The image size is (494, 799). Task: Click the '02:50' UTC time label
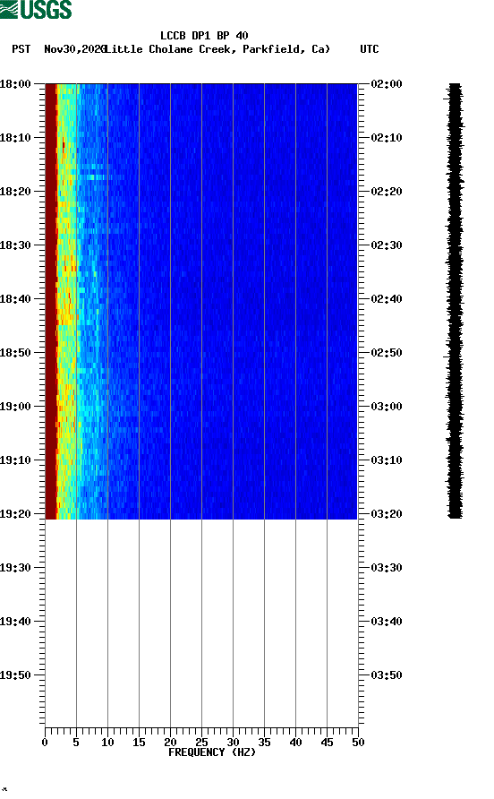click(387, 353)
